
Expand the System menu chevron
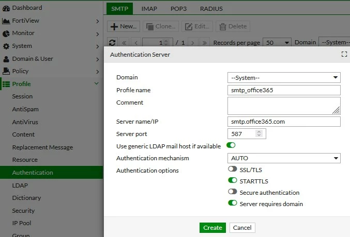point(98,46)
